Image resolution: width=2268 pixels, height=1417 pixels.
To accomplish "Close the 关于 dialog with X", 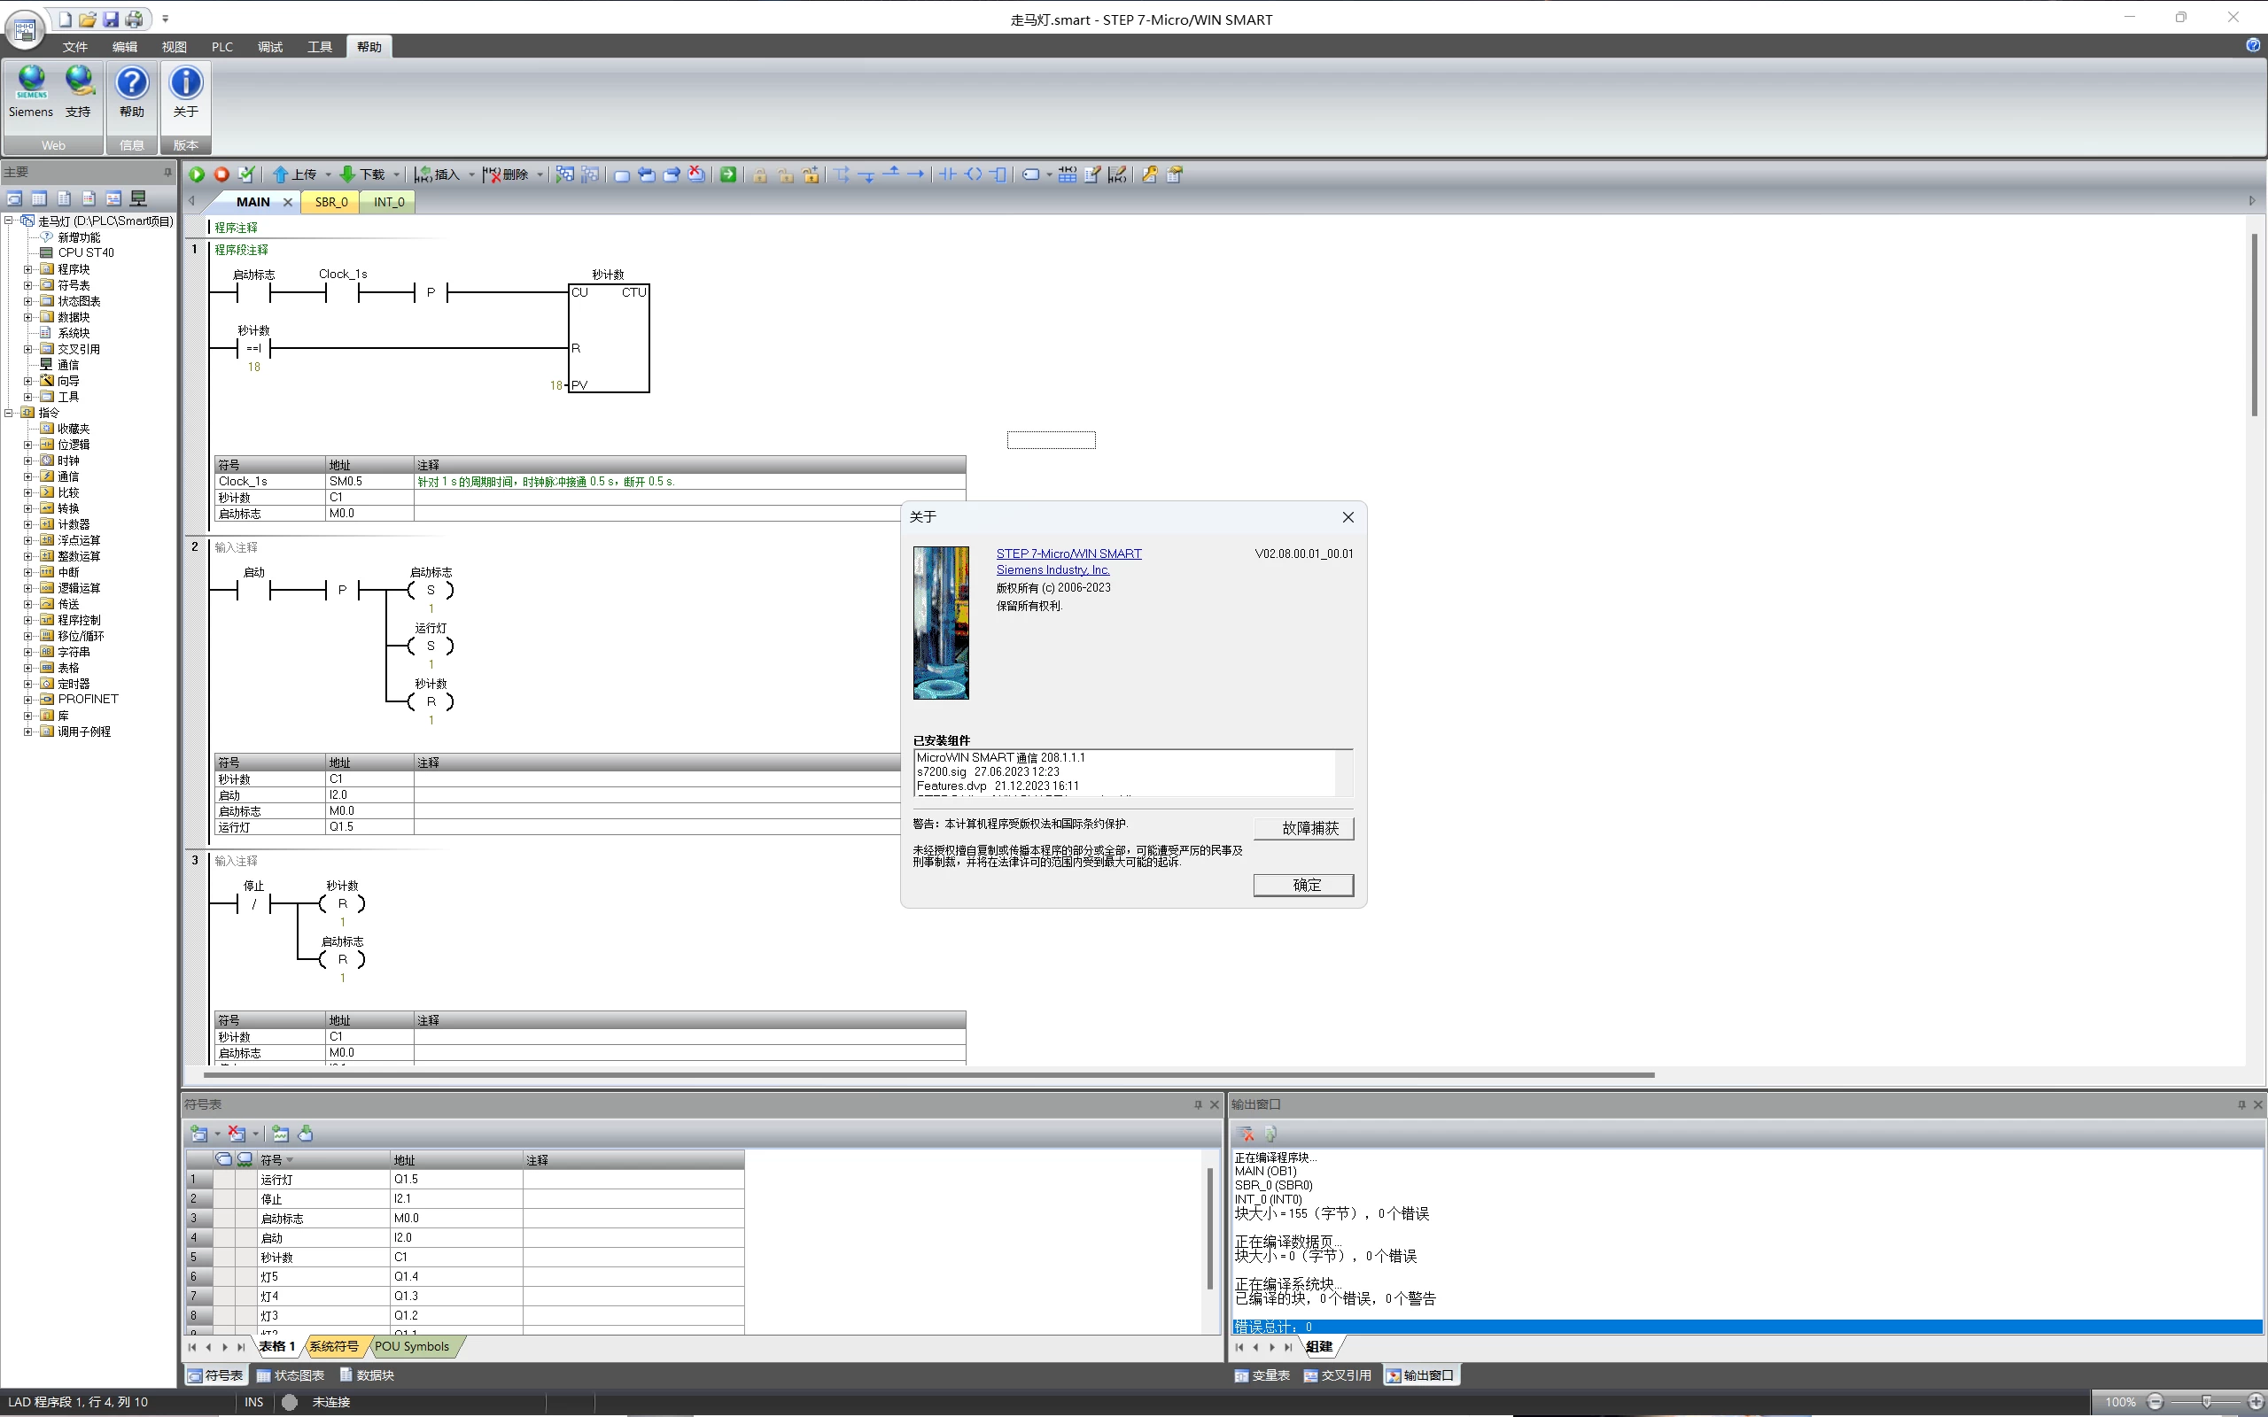I will click(x=1348, y=517).
